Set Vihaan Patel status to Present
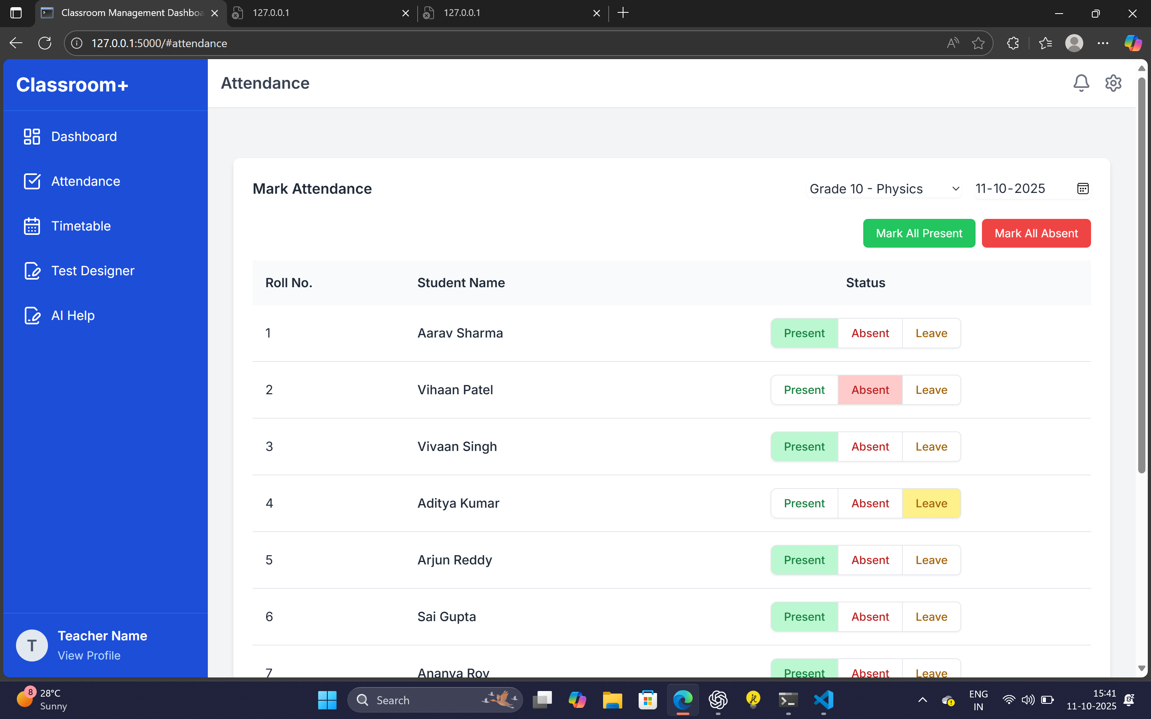Viewport: 1151px width, 719px height. 804,390
